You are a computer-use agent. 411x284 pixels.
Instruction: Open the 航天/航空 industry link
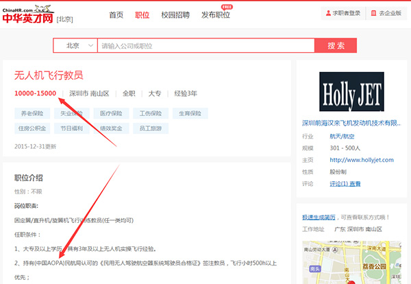click(x=342, y=137)
